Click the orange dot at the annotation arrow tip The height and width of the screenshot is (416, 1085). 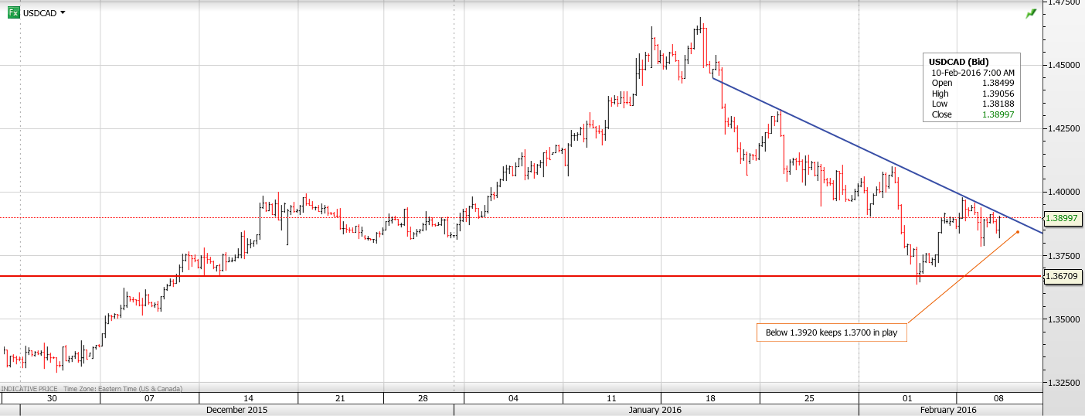[1018, 231]
